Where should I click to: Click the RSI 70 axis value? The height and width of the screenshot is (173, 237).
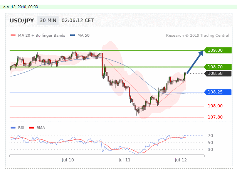click(x=210, y=136)
